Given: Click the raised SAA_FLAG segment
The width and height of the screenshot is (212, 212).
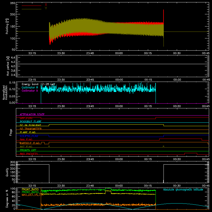Looking at the screenshot, I should click(x=181, y=139).
